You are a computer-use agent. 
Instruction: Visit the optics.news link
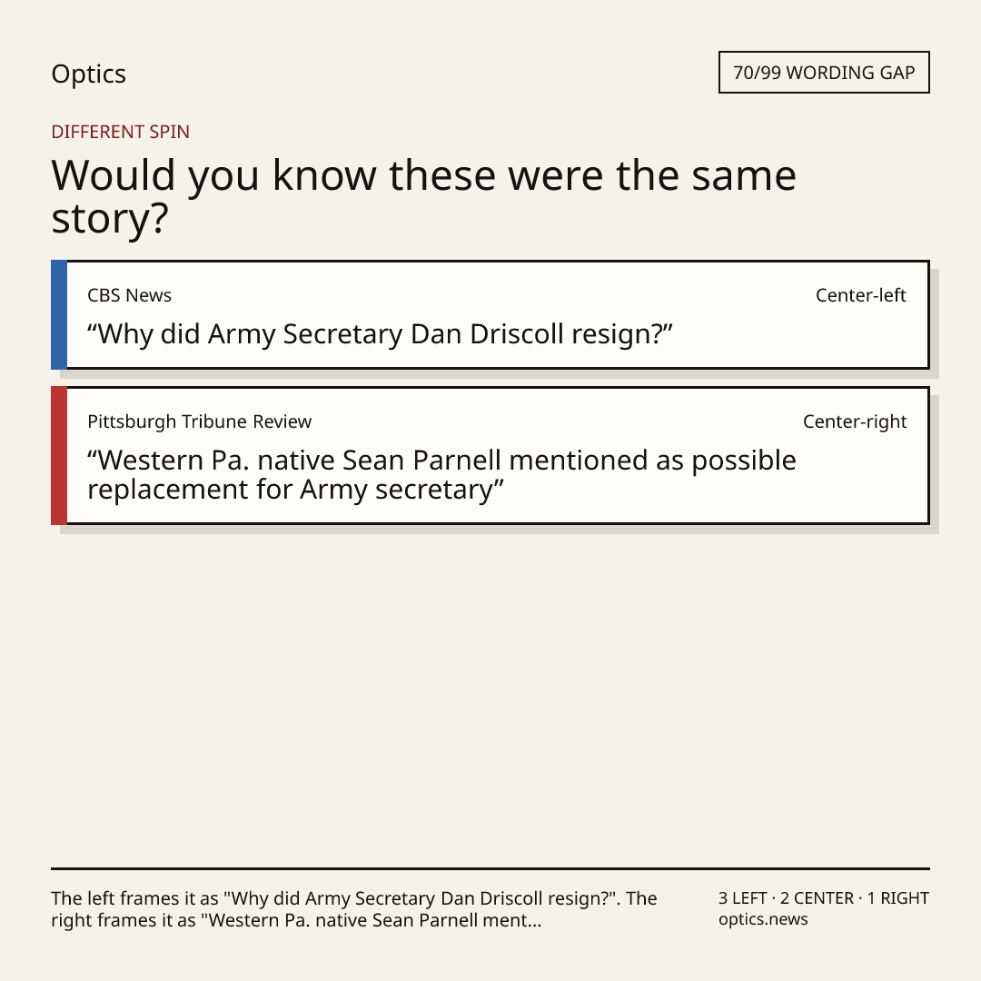[763, 919]
